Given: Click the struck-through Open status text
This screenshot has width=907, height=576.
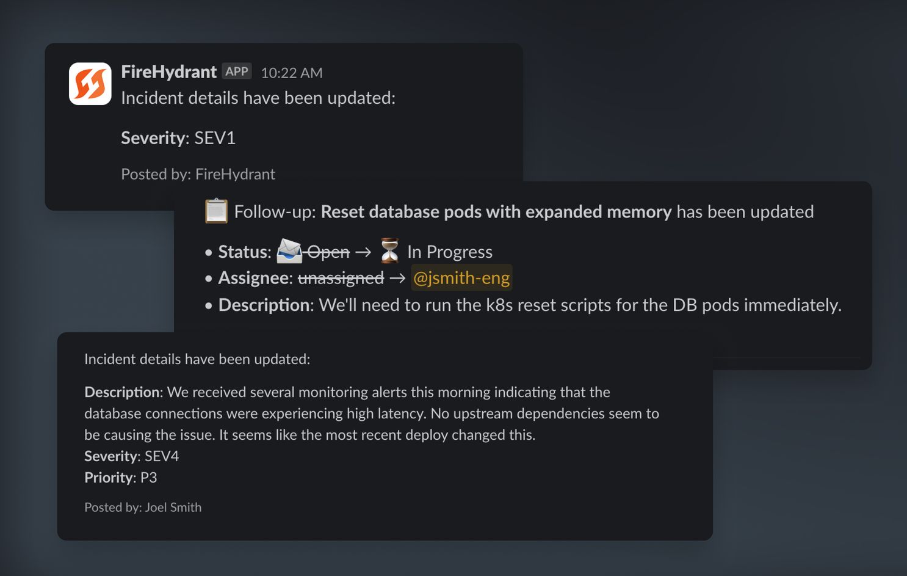Looking at the screenshot, I should pyautogui.click(x=328, y=252).
